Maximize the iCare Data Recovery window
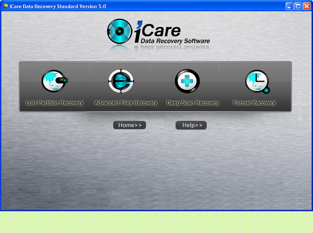313x233 pixels. click(298, 6)
